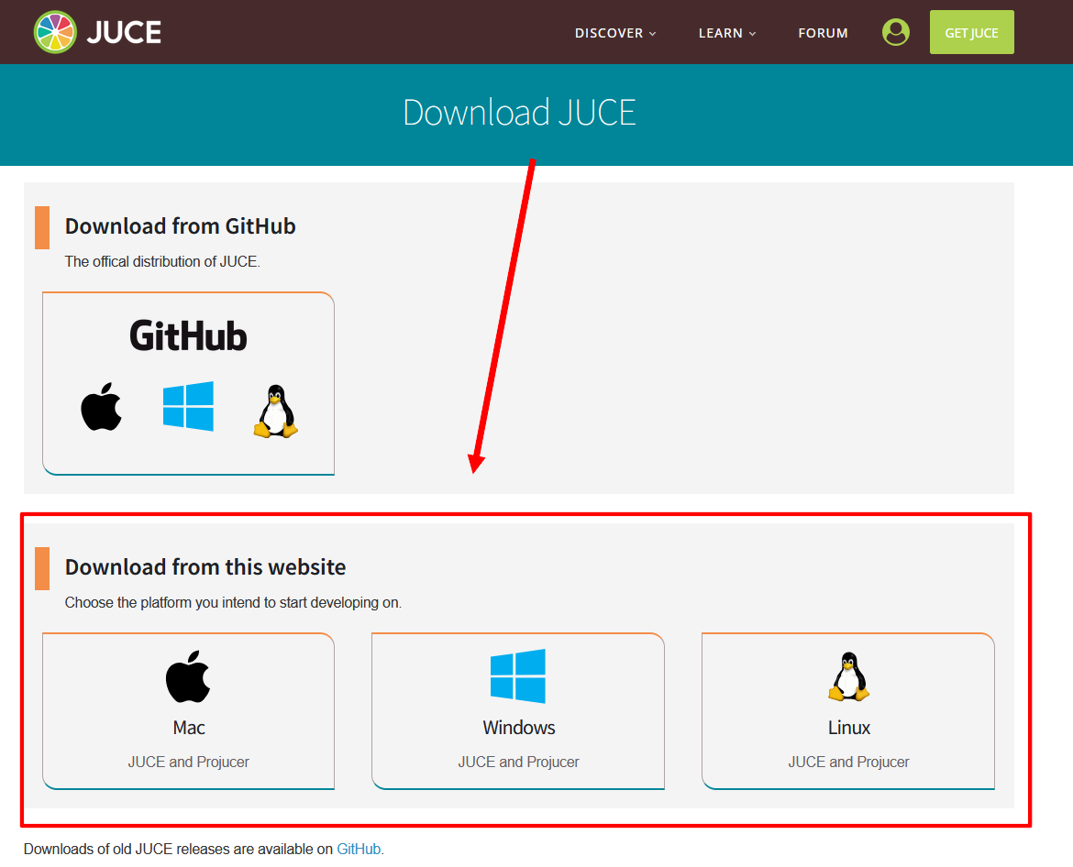This screenshot has width=1073, height=867.
Task: Click the Apple logo in the GitHub card
Action: click(x=101, y=407)
